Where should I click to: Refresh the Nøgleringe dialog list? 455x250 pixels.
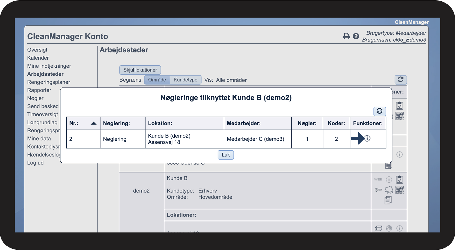tap(380, 111)
